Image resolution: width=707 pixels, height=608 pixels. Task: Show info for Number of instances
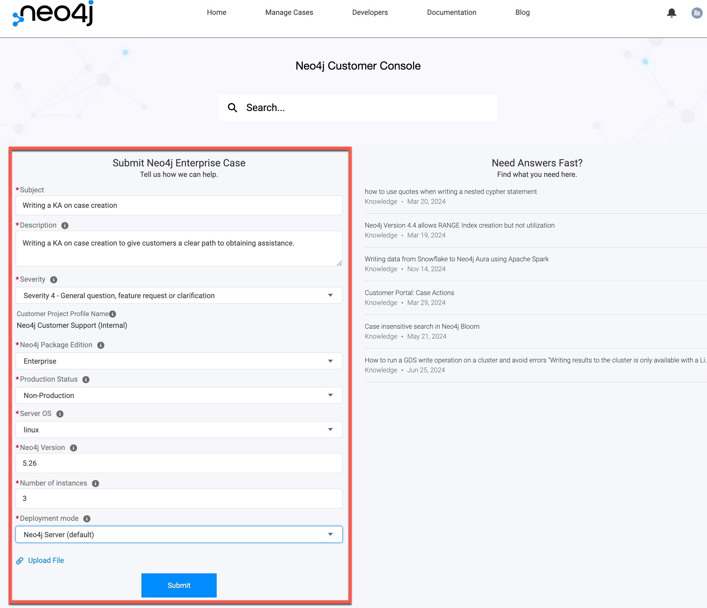[96, 484]
